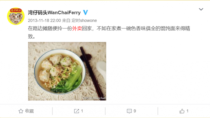
Task: Open comments via speech bubble icon
Action: [129, 111]
